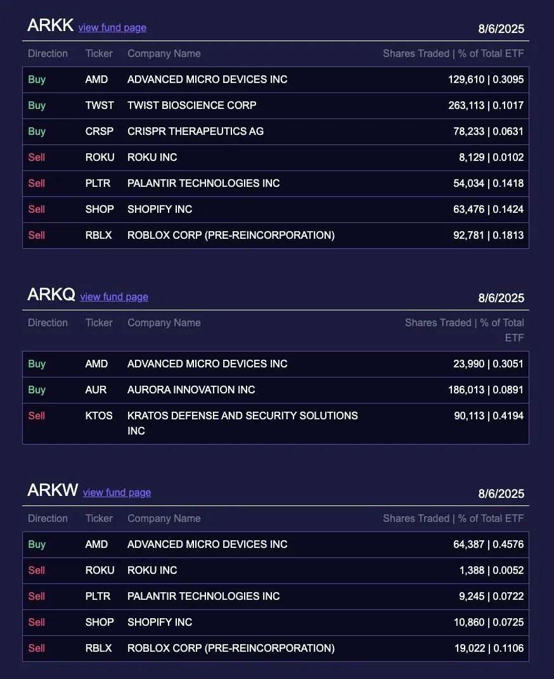The height and width of the screenshot is (679, 554).
Task: Click the ARKK ROKU INC sell row
Action: [x=276, y=158]
